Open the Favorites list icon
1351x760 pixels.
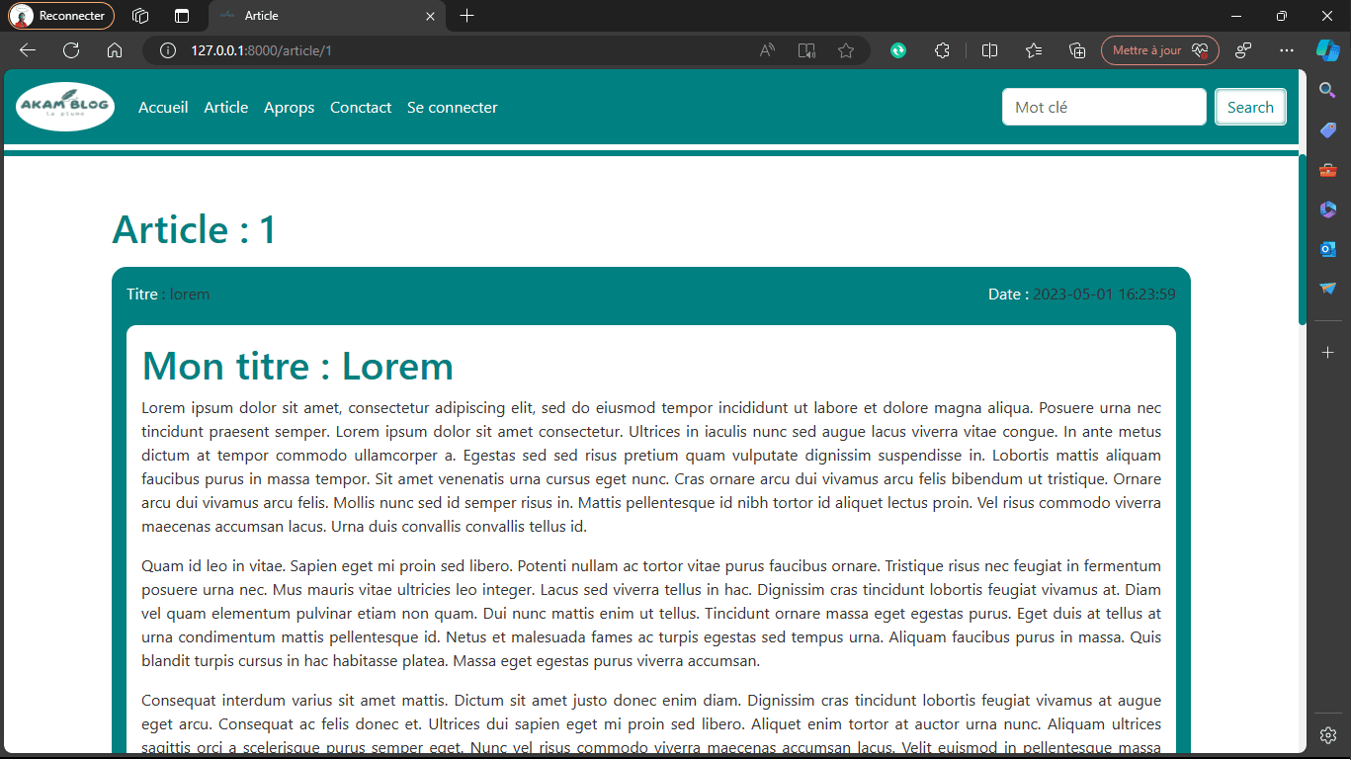coord(1034,50)
